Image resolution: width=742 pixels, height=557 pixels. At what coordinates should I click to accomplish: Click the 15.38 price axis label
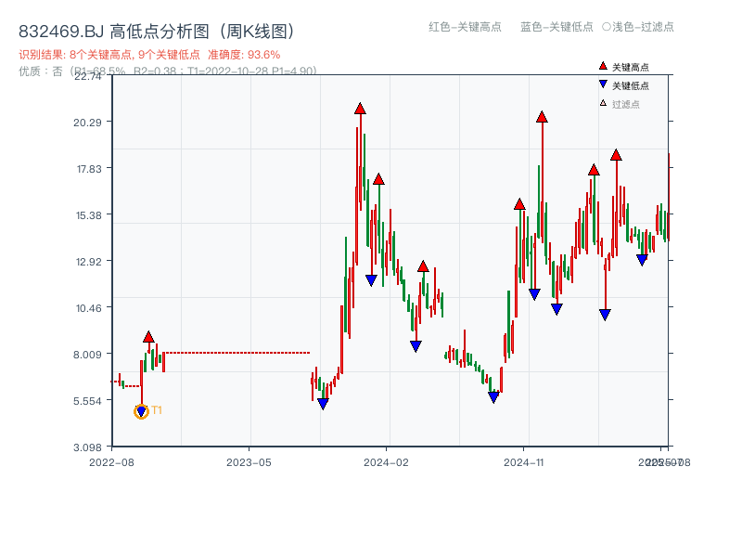click(89, 215)
